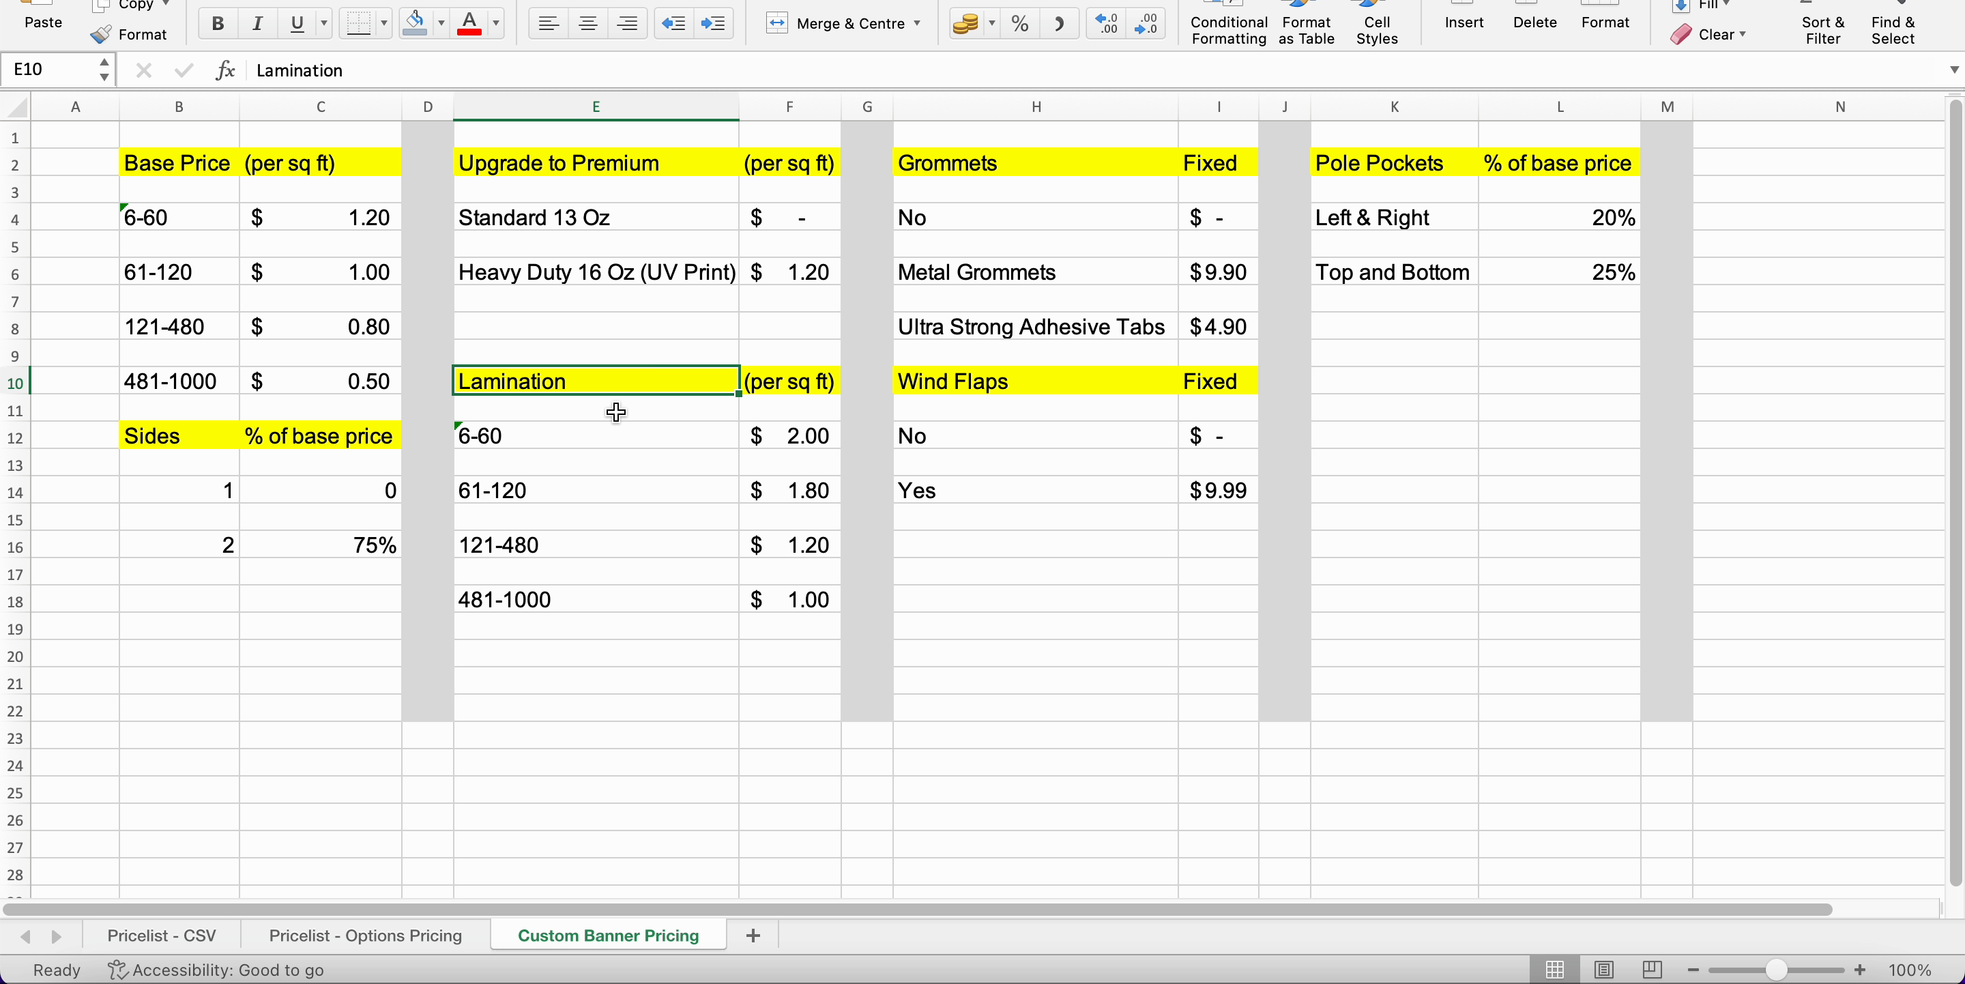This screenshot has height=984, width=1965.
Task: Toggle Bold formatting
Action: 218,24
